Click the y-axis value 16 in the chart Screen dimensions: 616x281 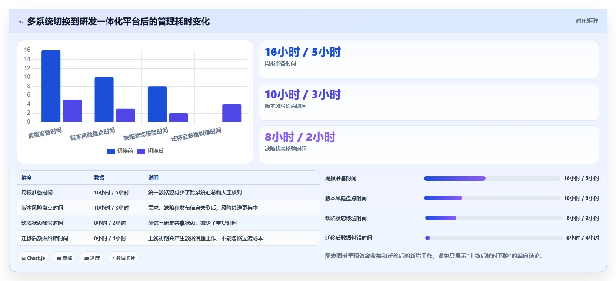coord(27,50)
